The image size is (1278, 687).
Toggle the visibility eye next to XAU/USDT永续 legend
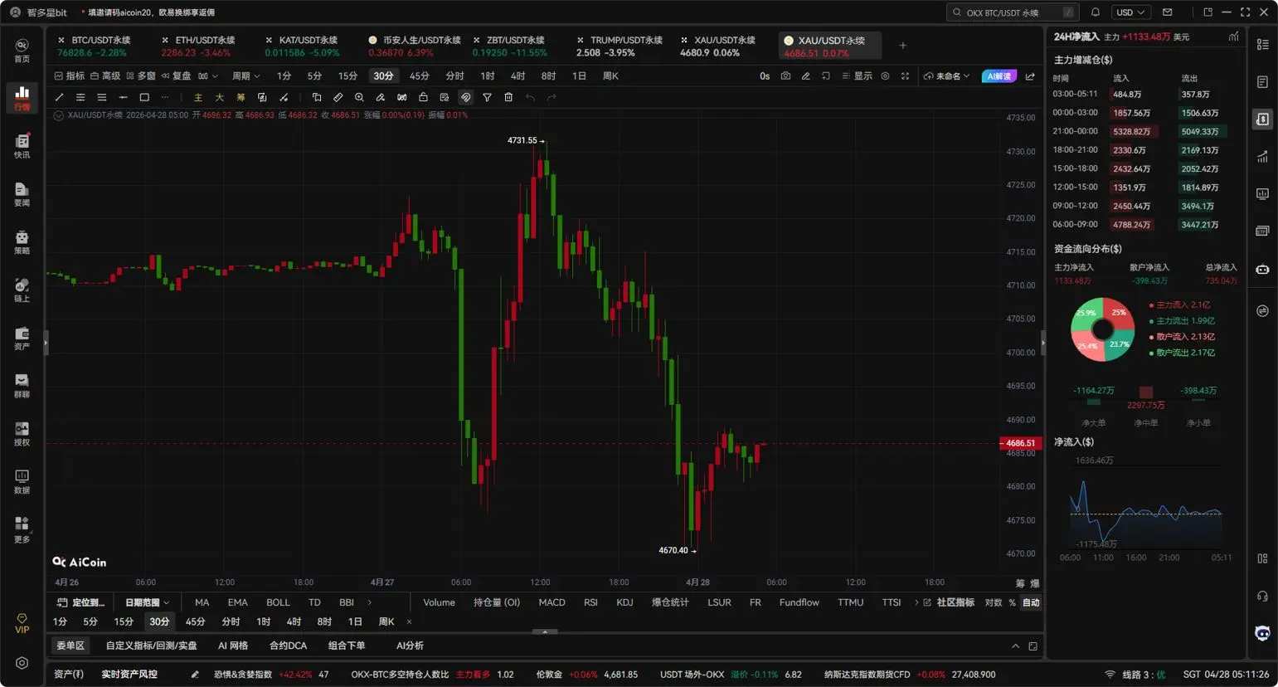tap(59, 115)
